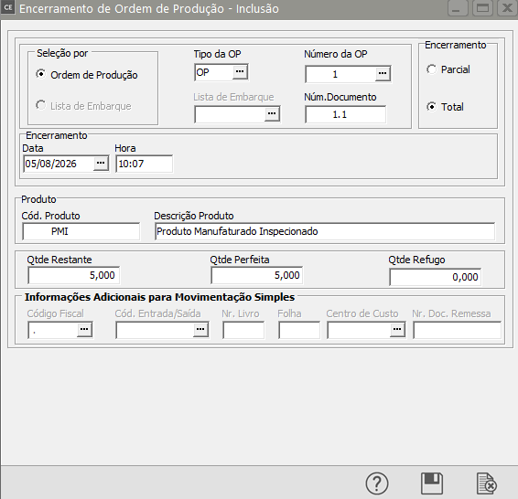Click the Núm.Documento field
The image size is (518, 499).
pos(346,114)
